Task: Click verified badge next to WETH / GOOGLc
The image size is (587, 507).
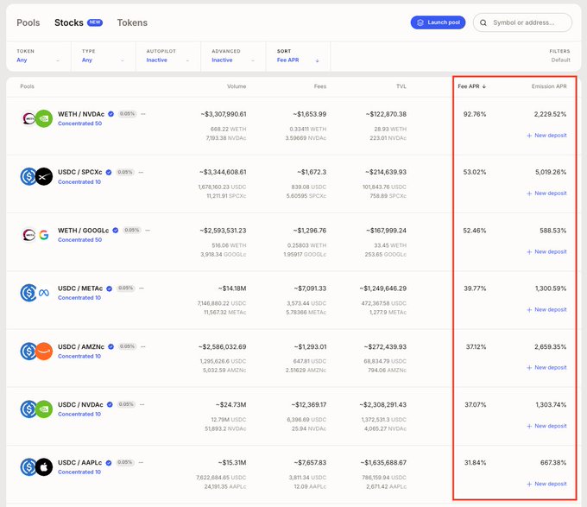Action: pyautogui.click(x=116, y=231)
